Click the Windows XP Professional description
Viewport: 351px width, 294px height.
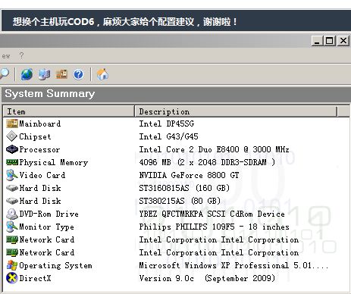(233, 265)
